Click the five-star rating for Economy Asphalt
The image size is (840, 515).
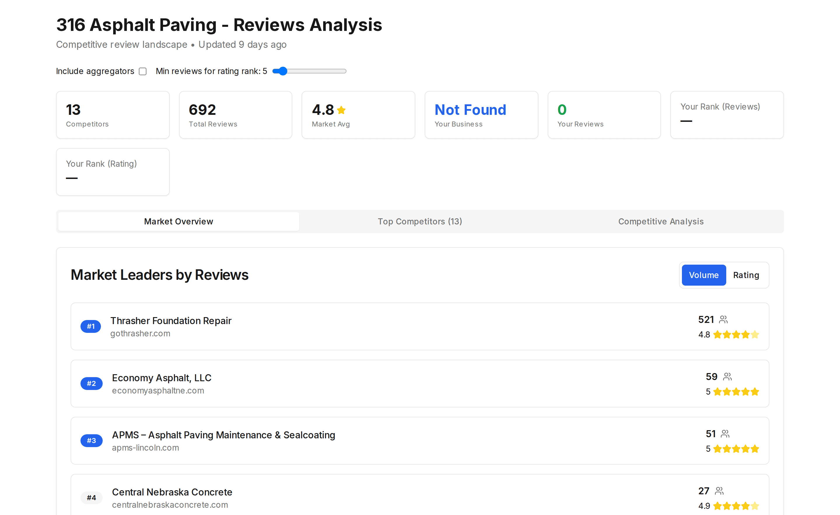click(736, 392)
